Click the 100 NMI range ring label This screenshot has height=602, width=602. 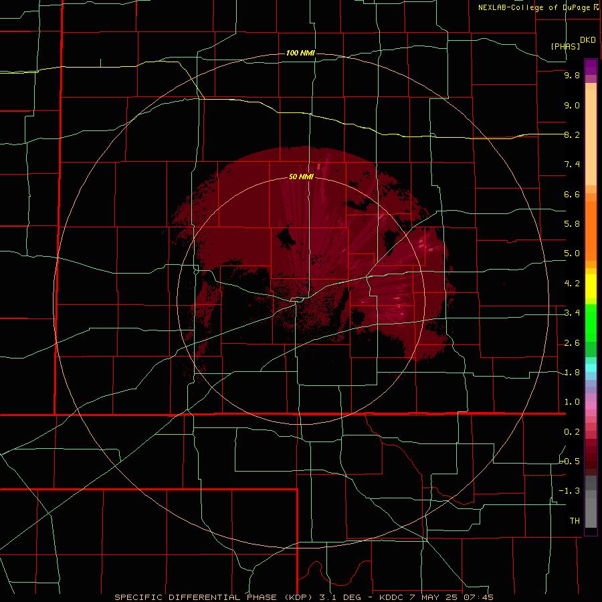click(300, 53)
